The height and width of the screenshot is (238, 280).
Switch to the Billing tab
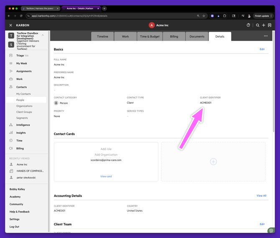174,36
